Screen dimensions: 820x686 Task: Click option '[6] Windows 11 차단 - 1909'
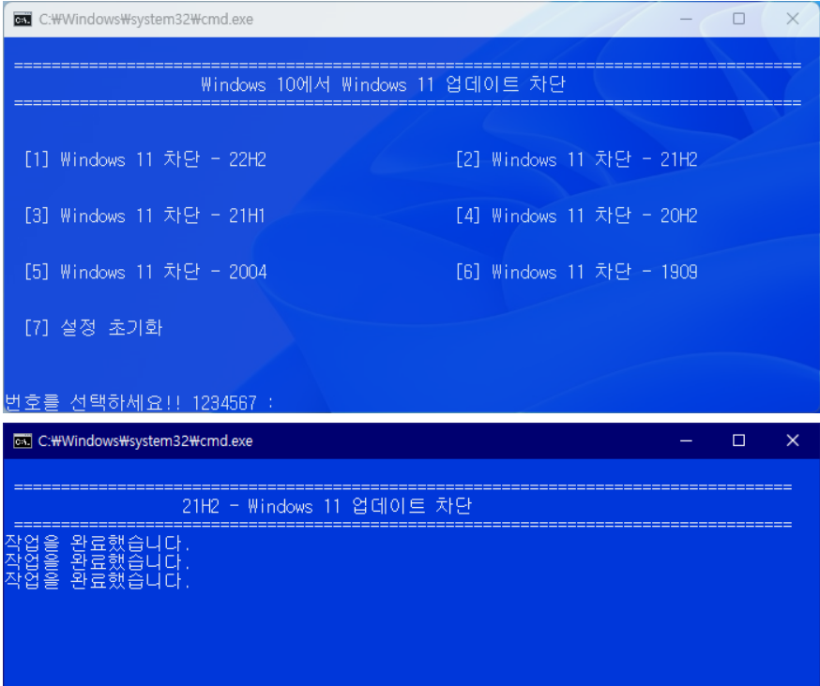click(x=576, y=271)
